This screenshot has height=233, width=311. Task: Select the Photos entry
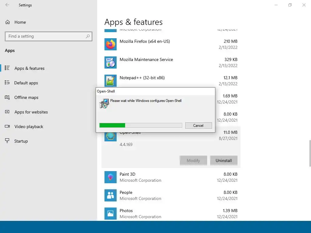[x=171, y=214]
